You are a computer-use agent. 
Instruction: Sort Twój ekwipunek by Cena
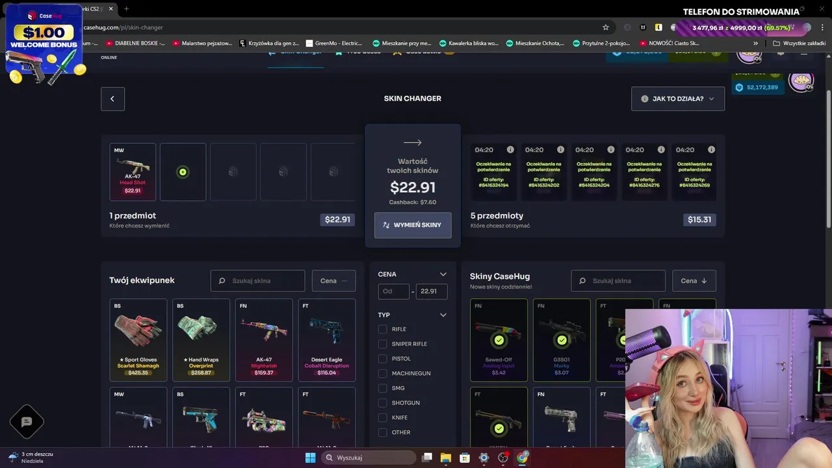(x=333, y=281)
